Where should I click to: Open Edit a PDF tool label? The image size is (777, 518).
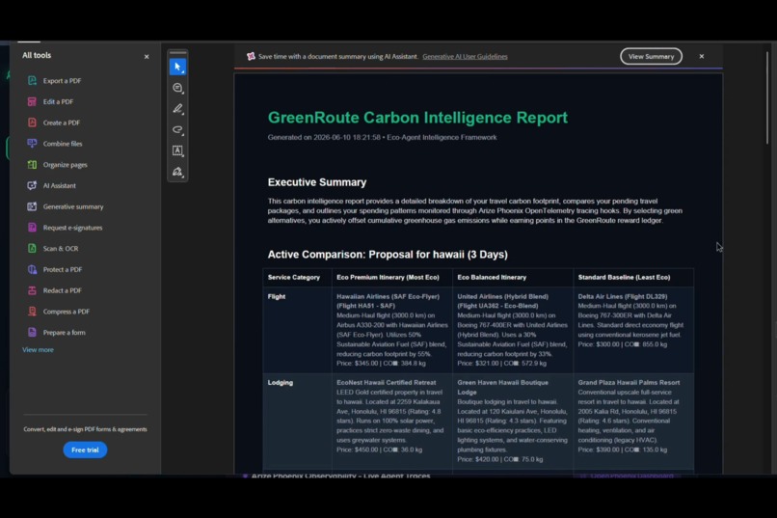(58, 101)
